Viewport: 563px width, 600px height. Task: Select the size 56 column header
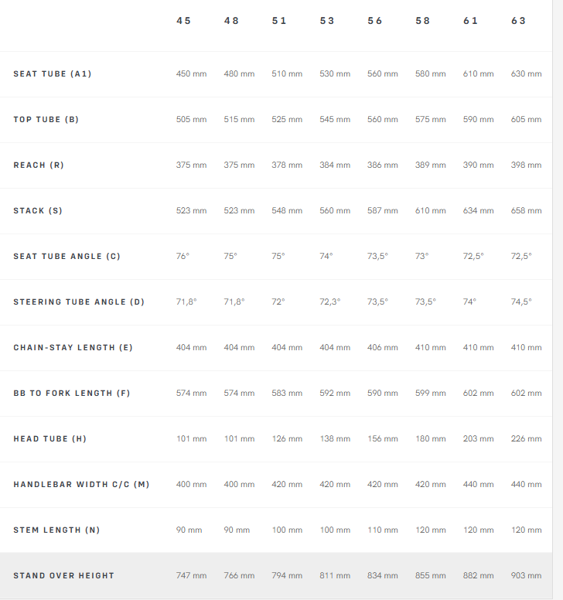pyautogui.click(x=375, y=21)
